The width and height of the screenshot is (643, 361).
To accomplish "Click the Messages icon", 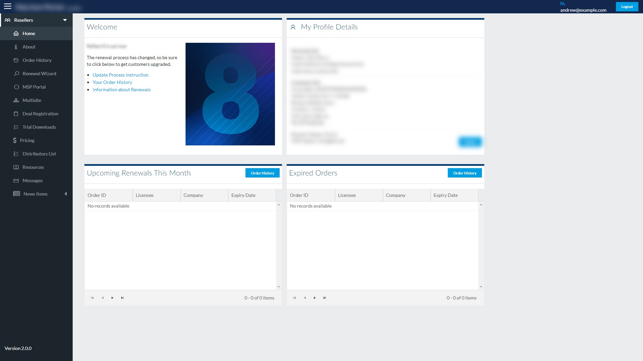I will [16, 180].
